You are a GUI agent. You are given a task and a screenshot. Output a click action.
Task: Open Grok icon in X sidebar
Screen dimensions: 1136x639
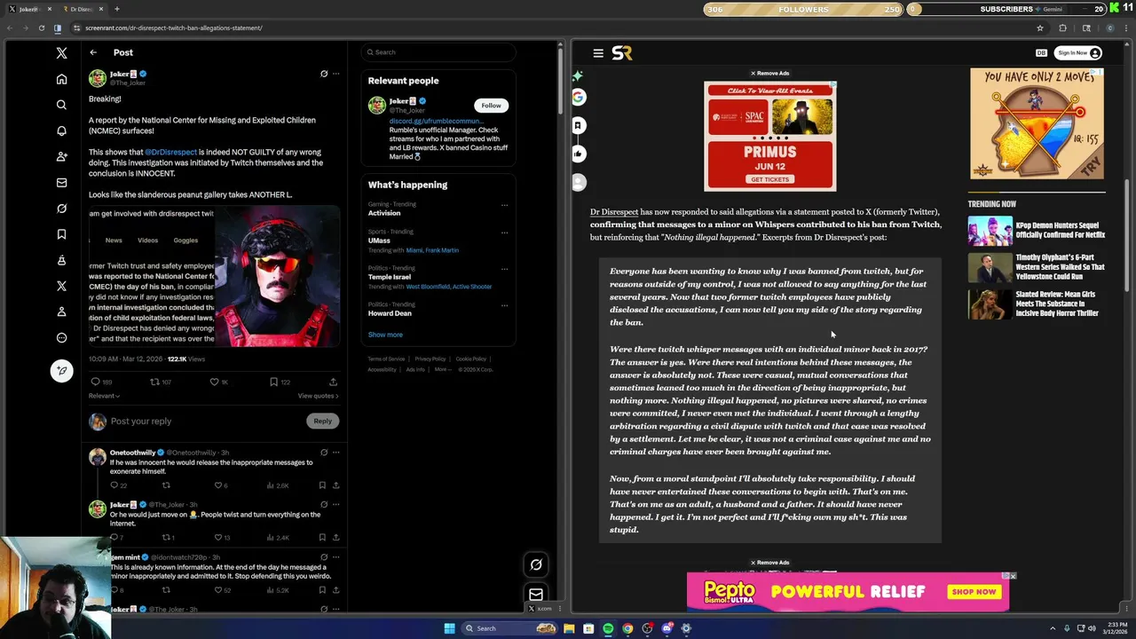coord(61,209)
